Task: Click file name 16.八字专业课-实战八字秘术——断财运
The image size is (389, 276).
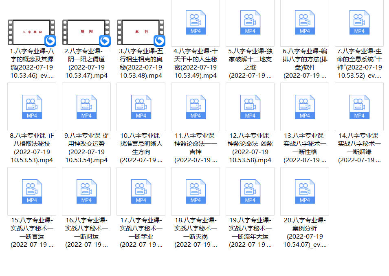Action: point(86,233)
